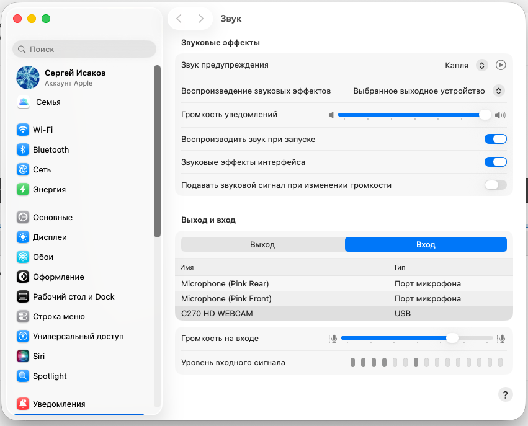
Task: Click the Звук page title
Action: [x=231, y=19]
